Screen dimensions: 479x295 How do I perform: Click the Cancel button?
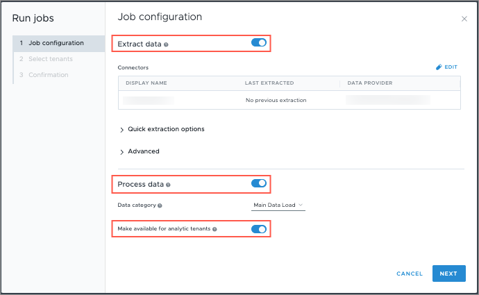coord(410,273)
